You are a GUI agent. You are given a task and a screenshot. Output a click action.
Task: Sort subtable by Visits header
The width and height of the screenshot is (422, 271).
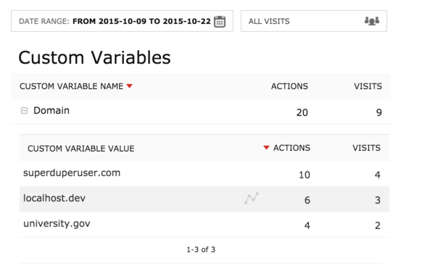pos(367,148)
